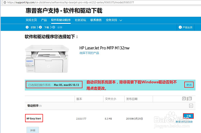201x133 pixels.
Task: Click step 1 number circle icon
Action: click(27, 27)
